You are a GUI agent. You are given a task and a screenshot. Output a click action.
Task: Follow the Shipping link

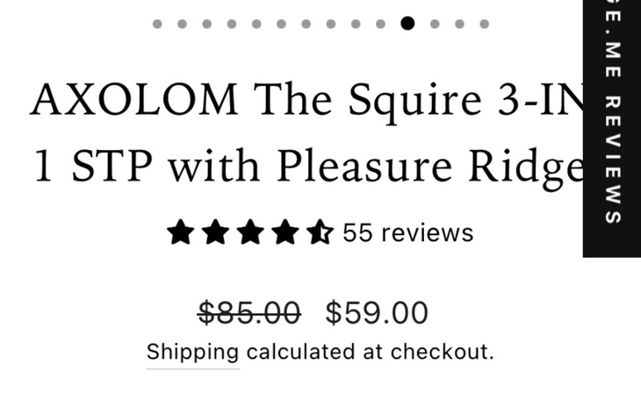[192, 353]
